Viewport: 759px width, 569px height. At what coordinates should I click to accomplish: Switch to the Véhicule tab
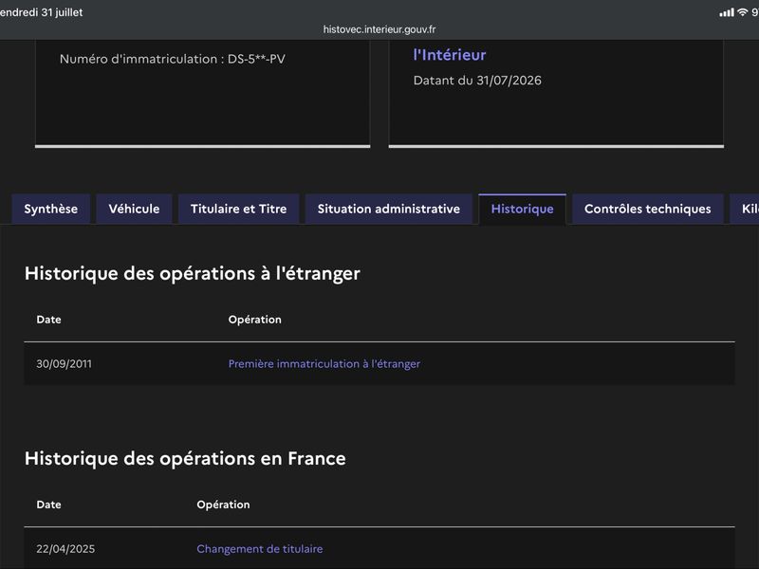(x=134, y=209)
